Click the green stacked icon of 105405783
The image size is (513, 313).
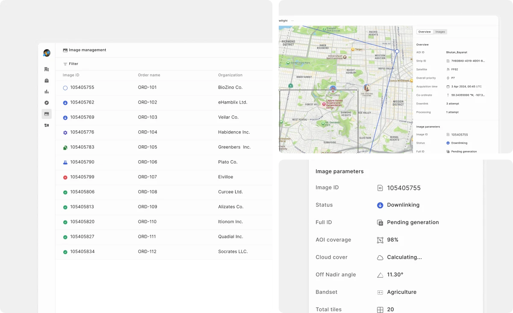click(65, 148)
